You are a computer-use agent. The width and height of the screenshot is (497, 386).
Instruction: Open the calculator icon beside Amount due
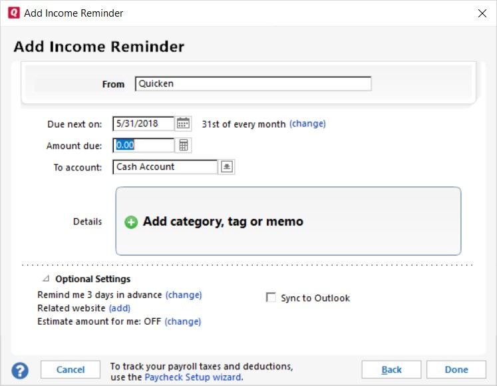[183, 145]
